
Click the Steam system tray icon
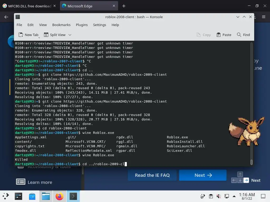(x=203, y=196)
